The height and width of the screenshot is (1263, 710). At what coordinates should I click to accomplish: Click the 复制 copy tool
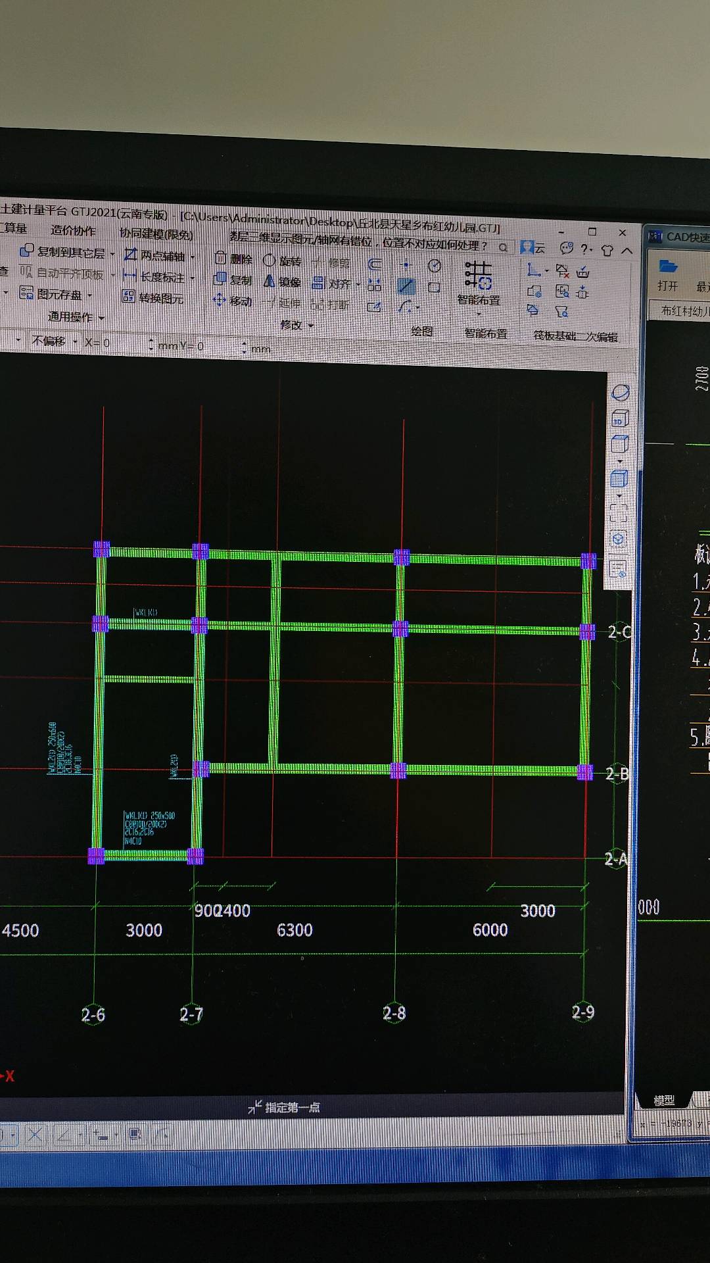click(x=233, y=280)
